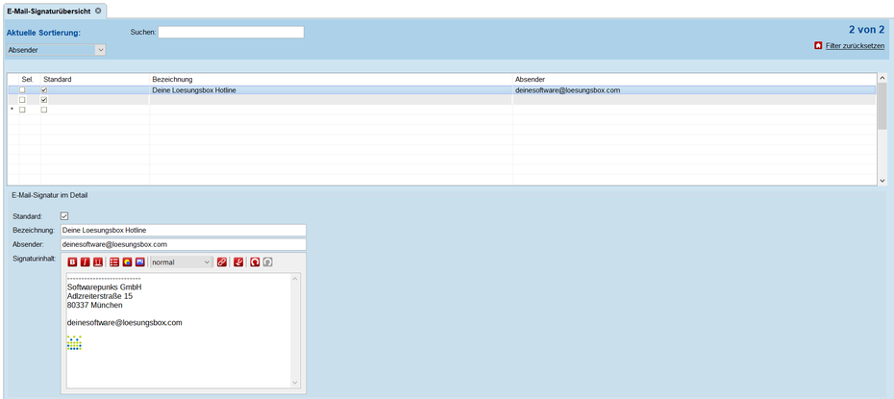894x399 pixels.
Task: Click the table's scroll-up arrow
Action: click(x=882, y=78)
